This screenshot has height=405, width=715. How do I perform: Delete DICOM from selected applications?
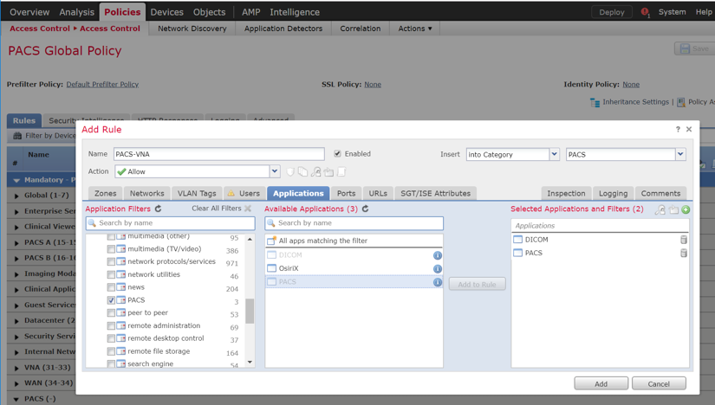click(684, 240)
